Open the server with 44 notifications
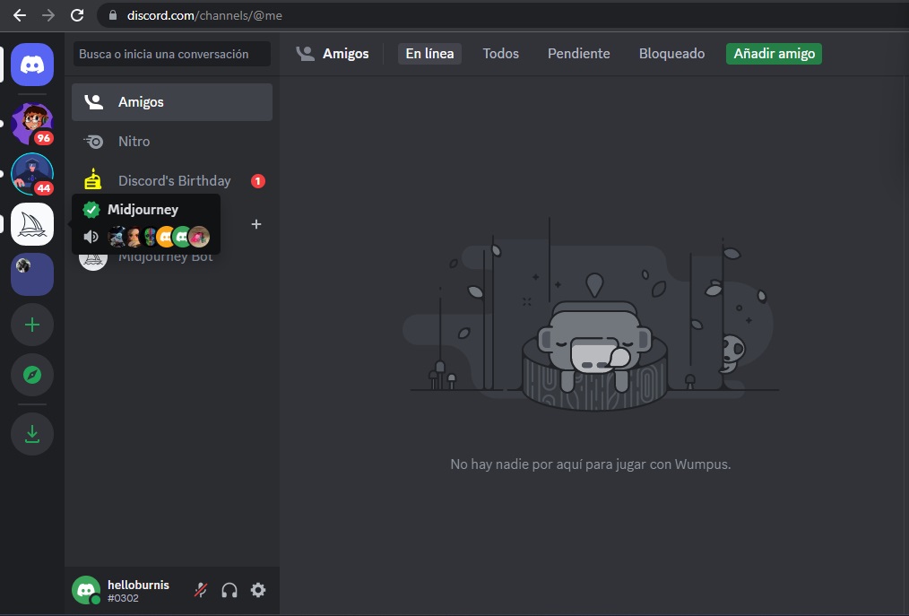 pyautogui.click(x=32, y=174)
